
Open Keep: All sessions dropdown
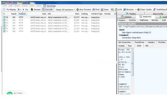coord(65,10)
